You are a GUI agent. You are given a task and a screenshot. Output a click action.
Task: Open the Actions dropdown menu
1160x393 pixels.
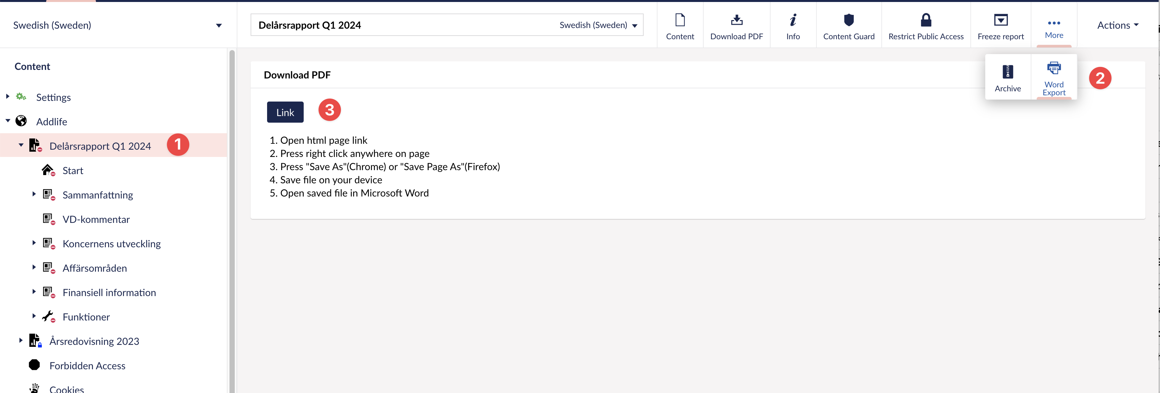coord(1117,25)
